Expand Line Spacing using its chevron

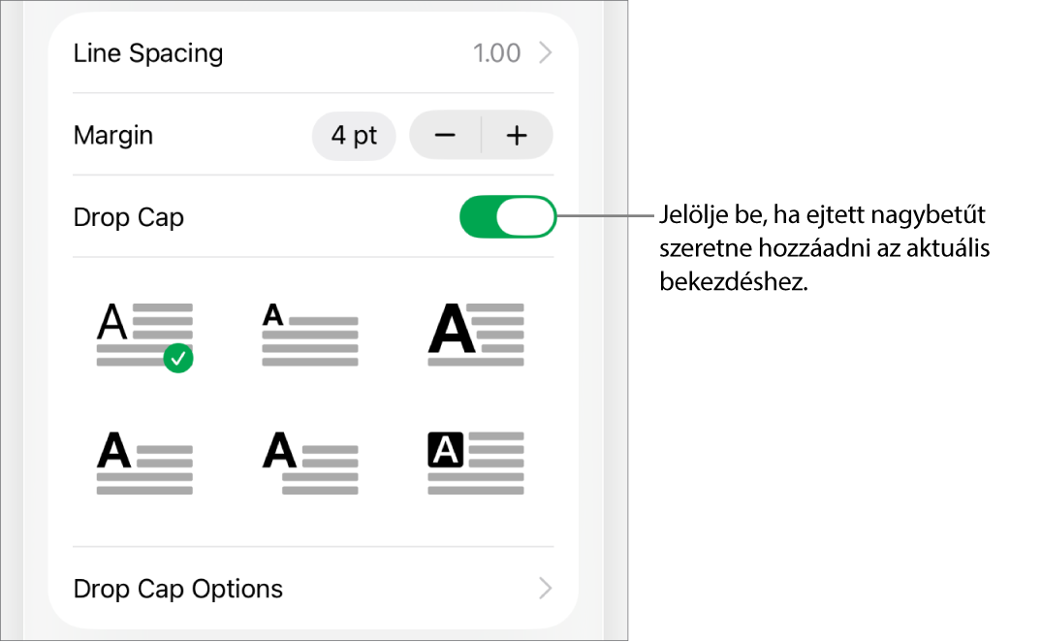pos(546,52)
